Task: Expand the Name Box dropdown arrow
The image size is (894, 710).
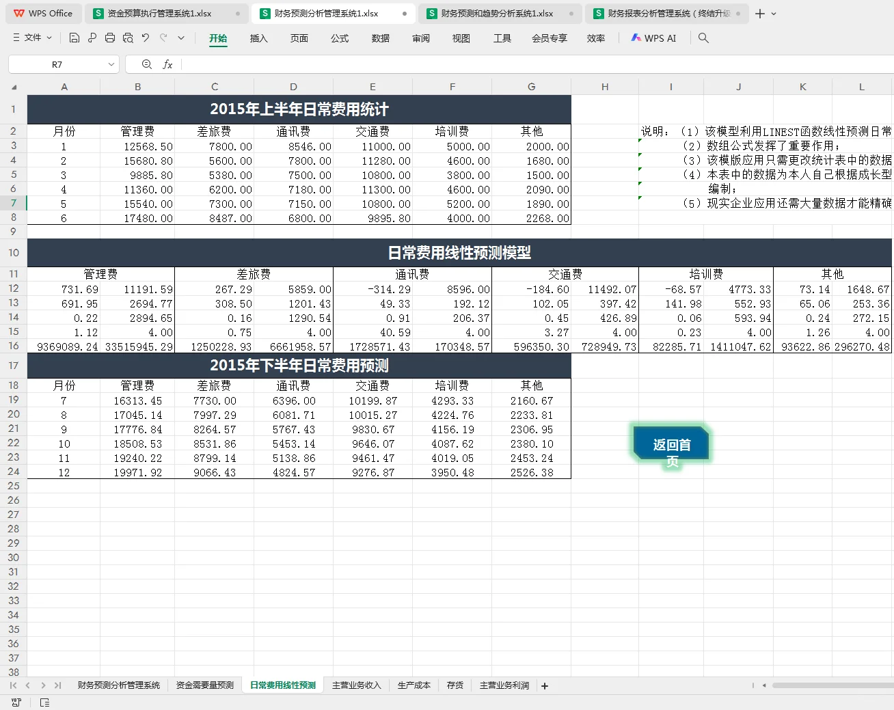Action: tap(111, 64)
